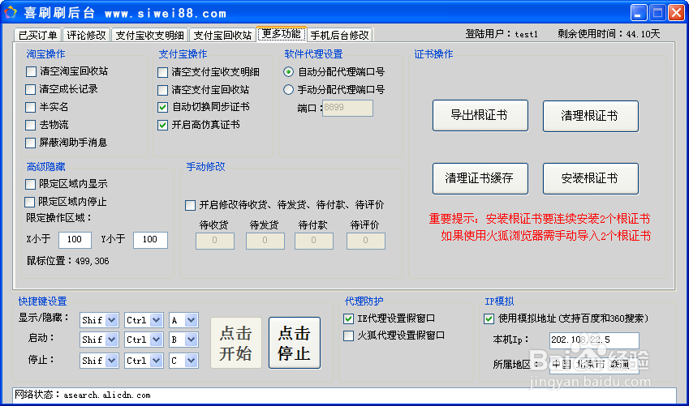Tick the 清空成长记录 checkbox
The width and height of the screenshot is (689, 406).
[31, 89]
